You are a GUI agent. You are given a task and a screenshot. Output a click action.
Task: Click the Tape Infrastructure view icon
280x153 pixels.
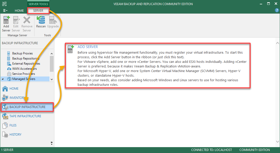click(x=5, y=116)
